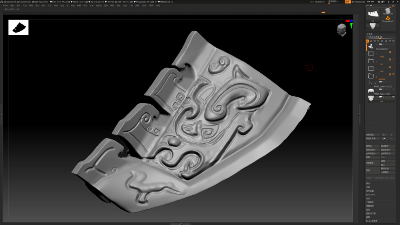The width and height of the screenshot is (400, 225).
Task: Open the 帮助 menu
Action: tap(158, 5)
